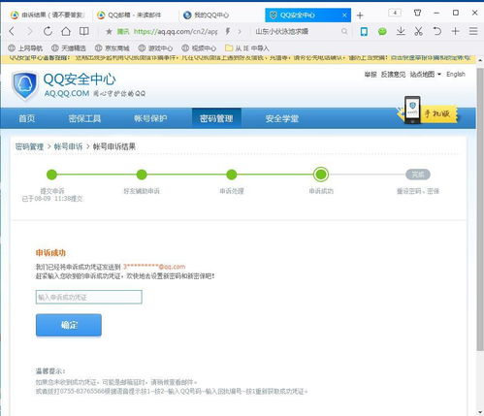Go forward with the browser forward arrow

pyautogui.click(x=30, y=31)
